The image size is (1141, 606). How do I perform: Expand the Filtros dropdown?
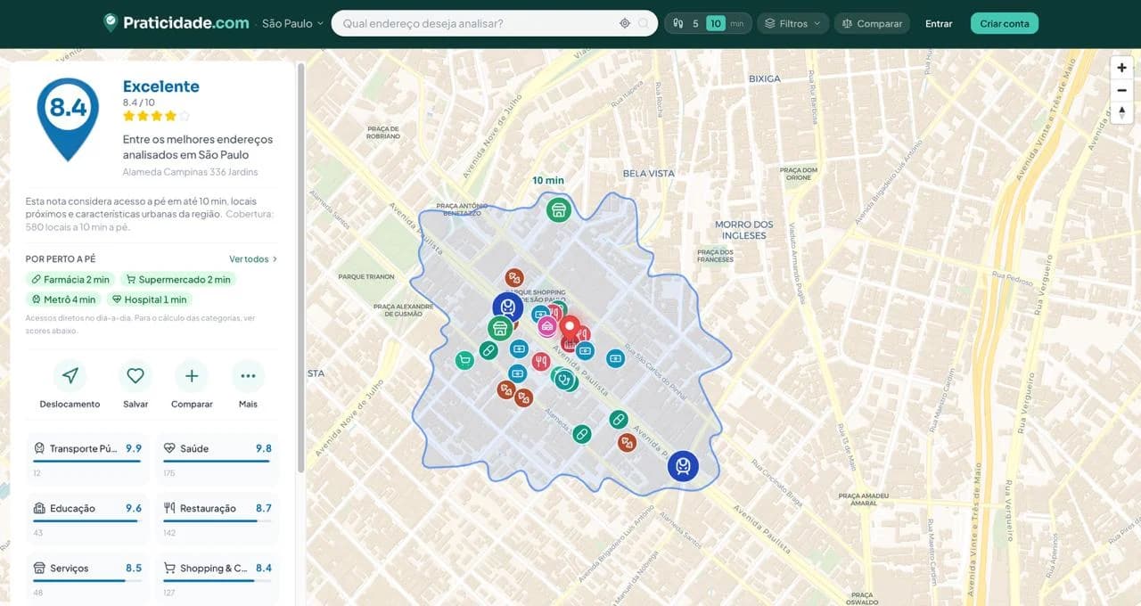(793, 23)
